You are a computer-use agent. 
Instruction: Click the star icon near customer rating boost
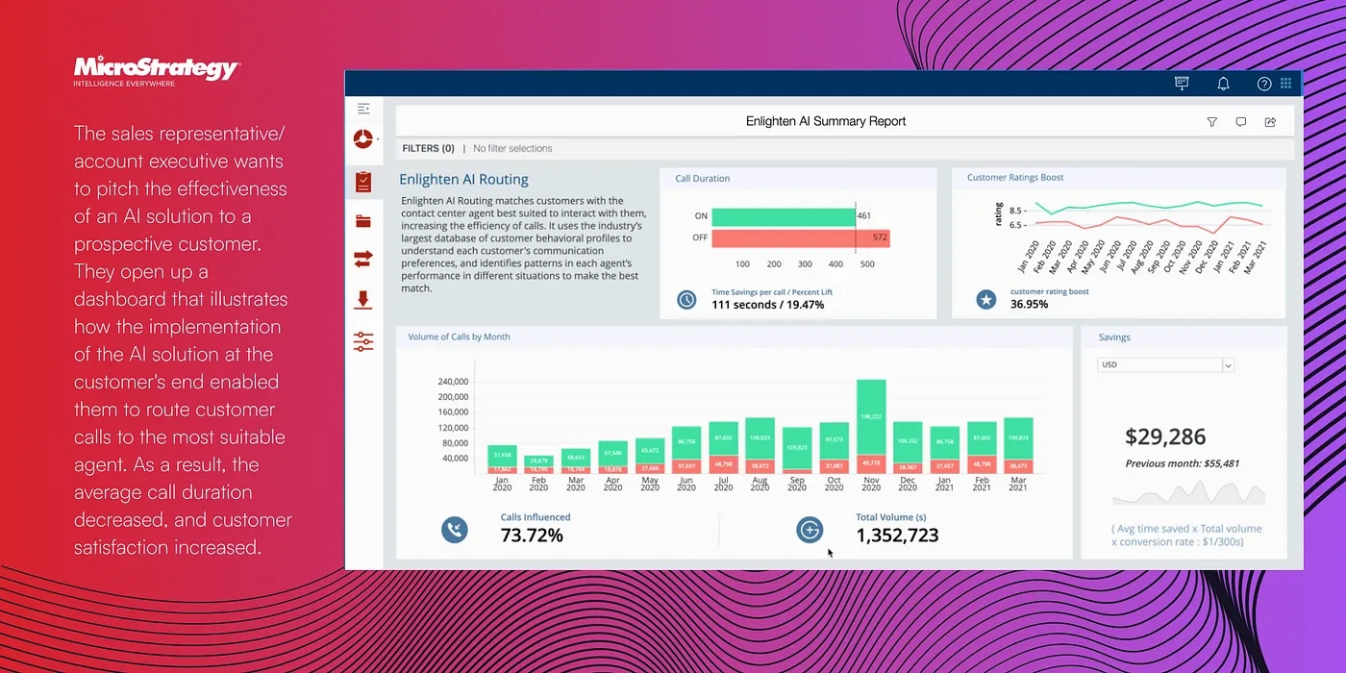[985, 299]
